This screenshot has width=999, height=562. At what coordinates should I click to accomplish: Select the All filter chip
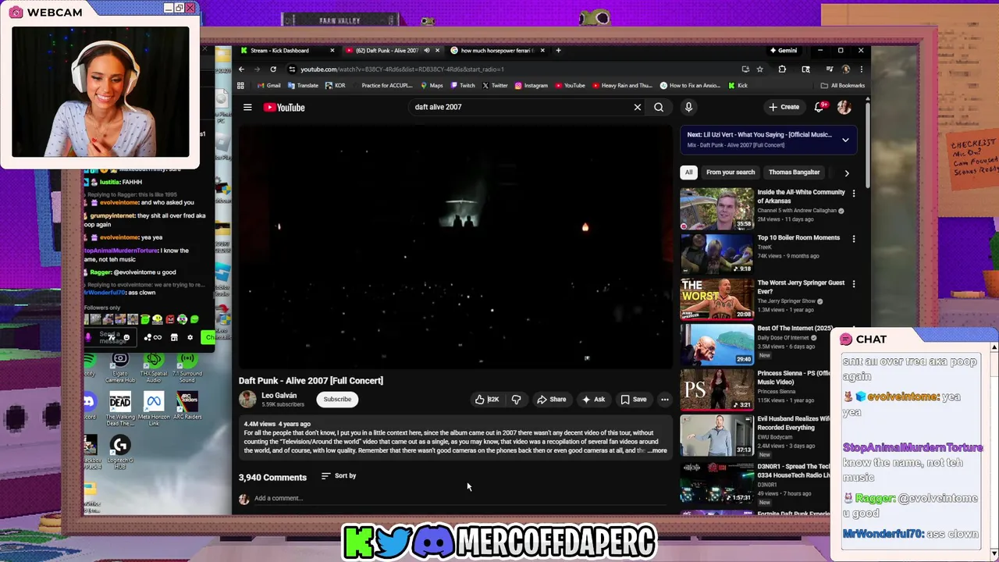pos(688,173)
